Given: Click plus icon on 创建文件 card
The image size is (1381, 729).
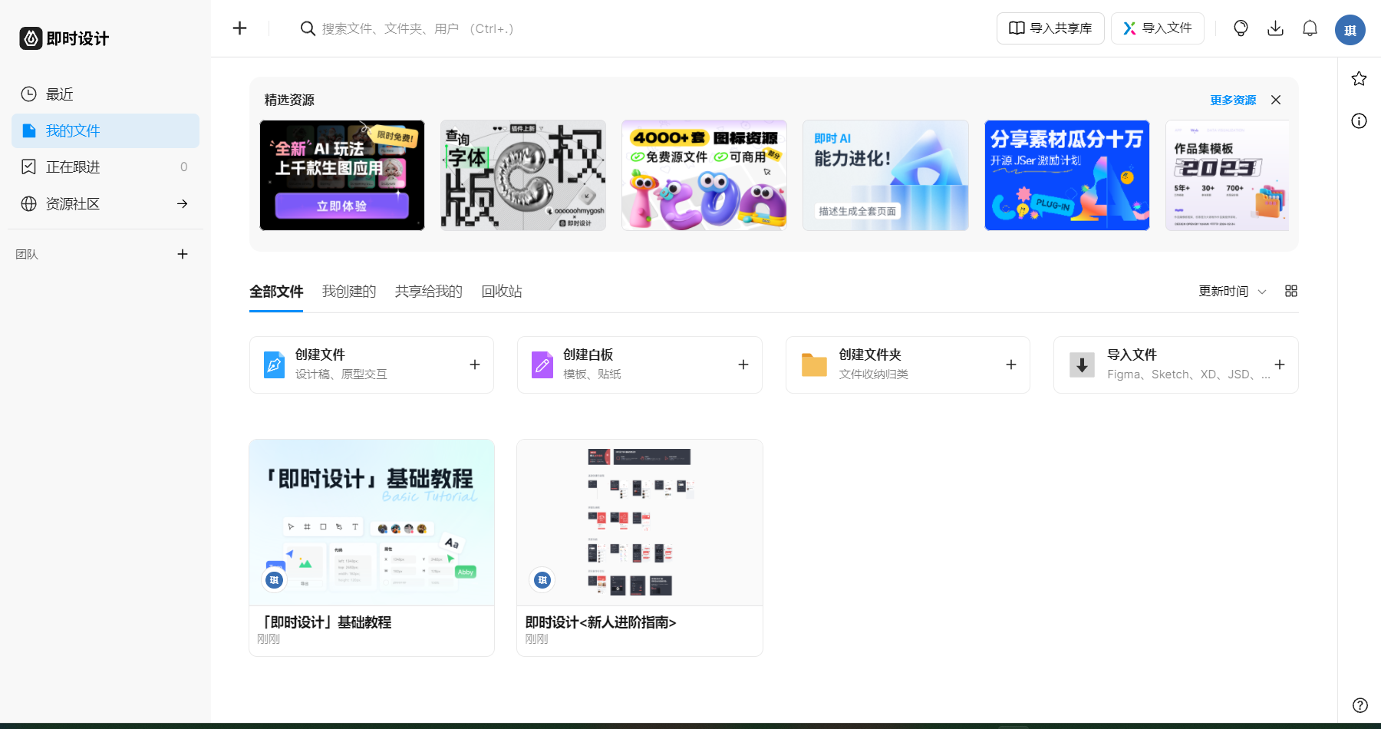Looking at the screenshot, I should tap(475, 364).
